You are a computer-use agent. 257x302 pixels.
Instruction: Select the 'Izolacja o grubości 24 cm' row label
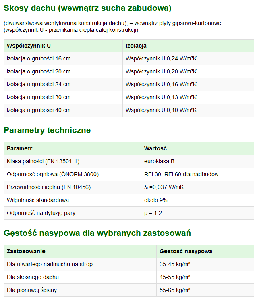coord(39,84)
